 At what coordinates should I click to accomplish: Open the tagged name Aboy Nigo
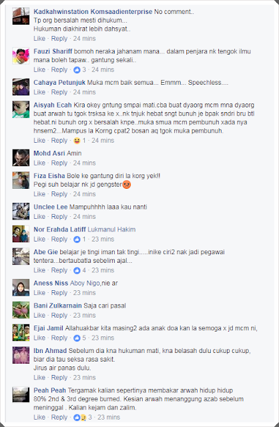85,283
